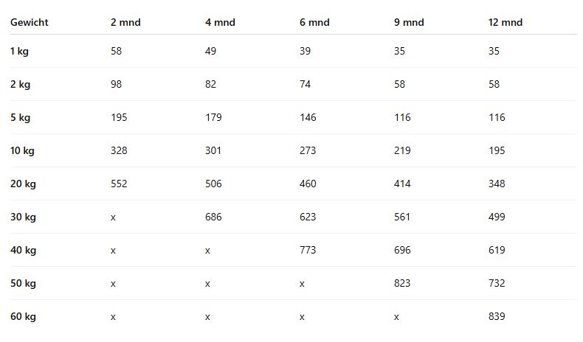Select the cell showing 552
The height and width of the screenshot is (342, 583).
tap(119, 184)
